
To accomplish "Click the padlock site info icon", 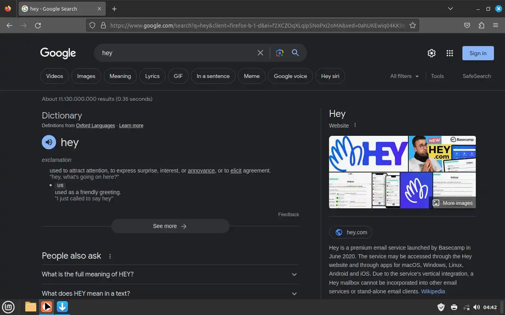I will [x=103, y=25].
